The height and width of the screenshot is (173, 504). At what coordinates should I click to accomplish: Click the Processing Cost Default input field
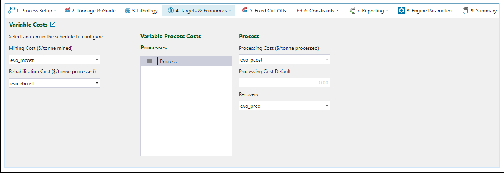[284, 83]
